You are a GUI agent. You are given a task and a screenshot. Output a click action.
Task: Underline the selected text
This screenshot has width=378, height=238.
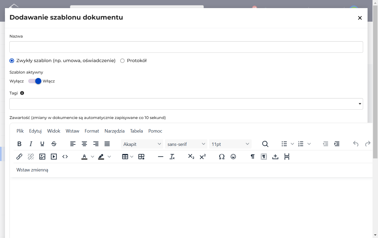coord(42,144)
